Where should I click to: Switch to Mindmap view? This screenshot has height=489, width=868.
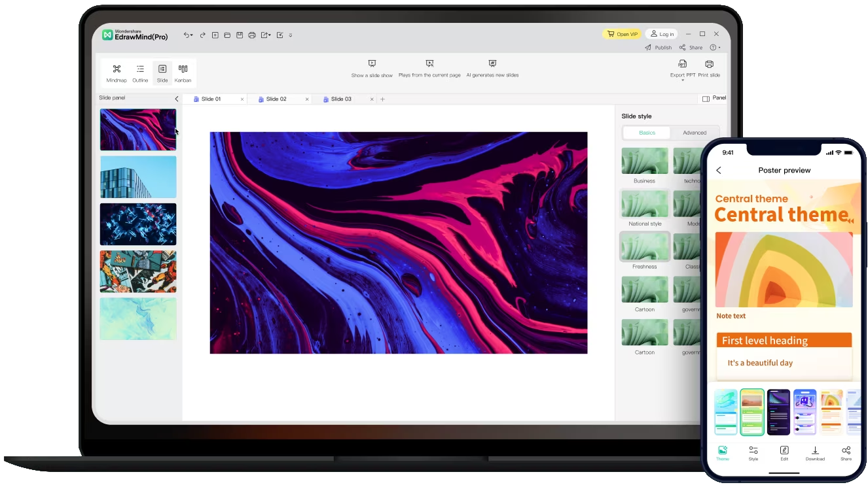point(117,73)
